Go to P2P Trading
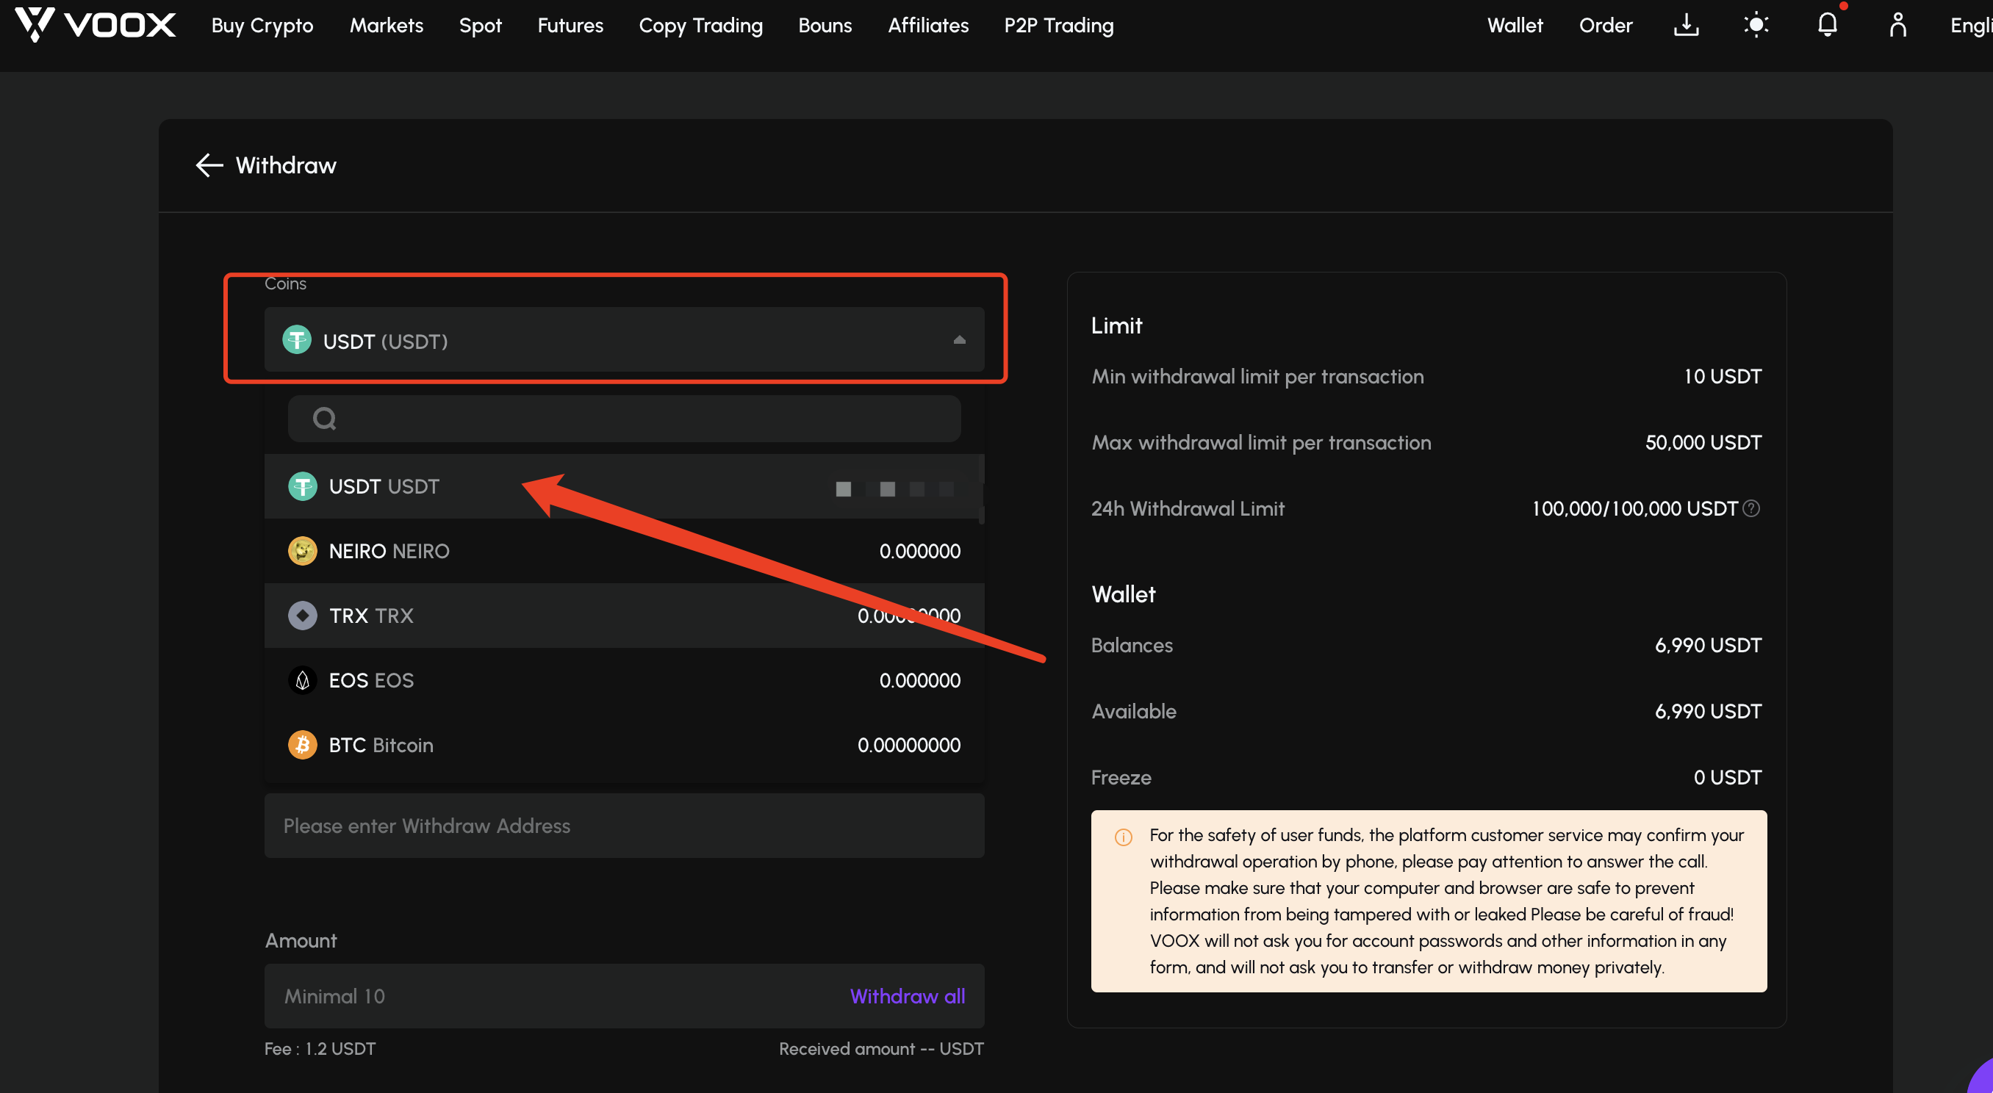 tap(1058, 26)
